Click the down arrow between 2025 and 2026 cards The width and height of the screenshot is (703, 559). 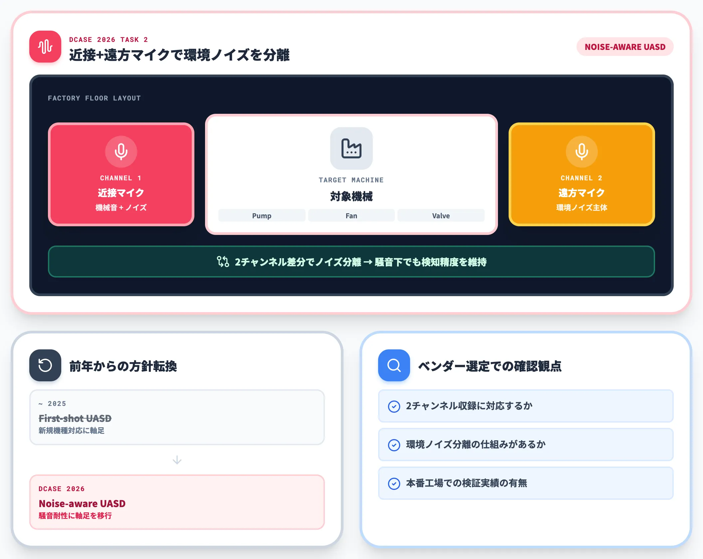click(x=177, y=460)
